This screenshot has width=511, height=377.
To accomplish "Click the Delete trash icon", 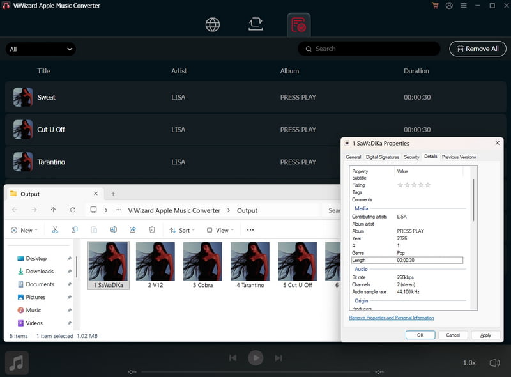I will tap(152, 230).
